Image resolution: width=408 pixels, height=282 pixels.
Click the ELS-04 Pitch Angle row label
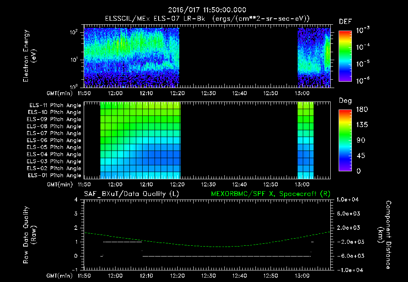tap(54, 155)
